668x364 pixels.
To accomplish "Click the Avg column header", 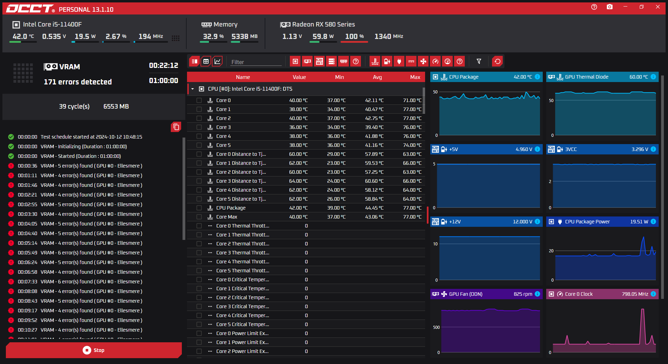I will (377, 77).
